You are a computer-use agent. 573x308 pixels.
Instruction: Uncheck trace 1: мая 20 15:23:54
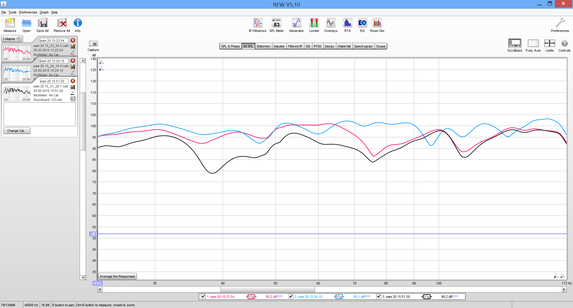point(203,296)
